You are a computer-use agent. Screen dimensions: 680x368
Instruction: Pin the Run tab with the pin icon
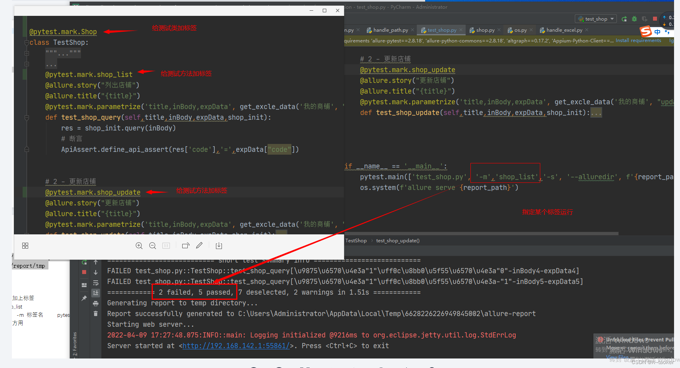(84, 298)
